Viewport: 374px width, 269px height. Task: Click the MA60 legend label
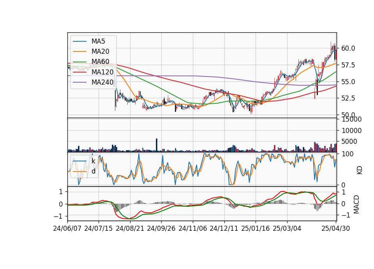pyautogui.click(x=100, y=62)
